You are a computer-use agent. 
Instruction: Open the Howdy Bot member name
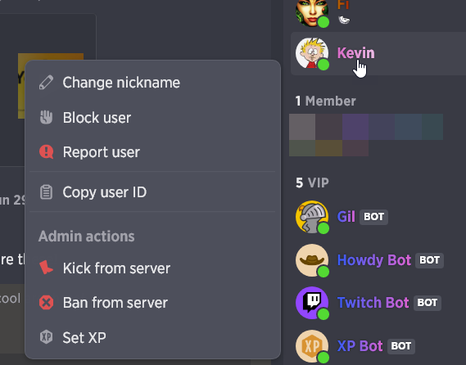coord(374,260)
